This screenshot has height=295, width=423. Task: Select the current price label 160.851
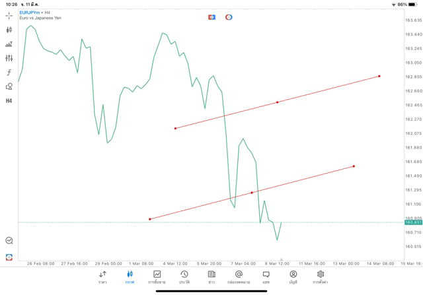(413, 222)
